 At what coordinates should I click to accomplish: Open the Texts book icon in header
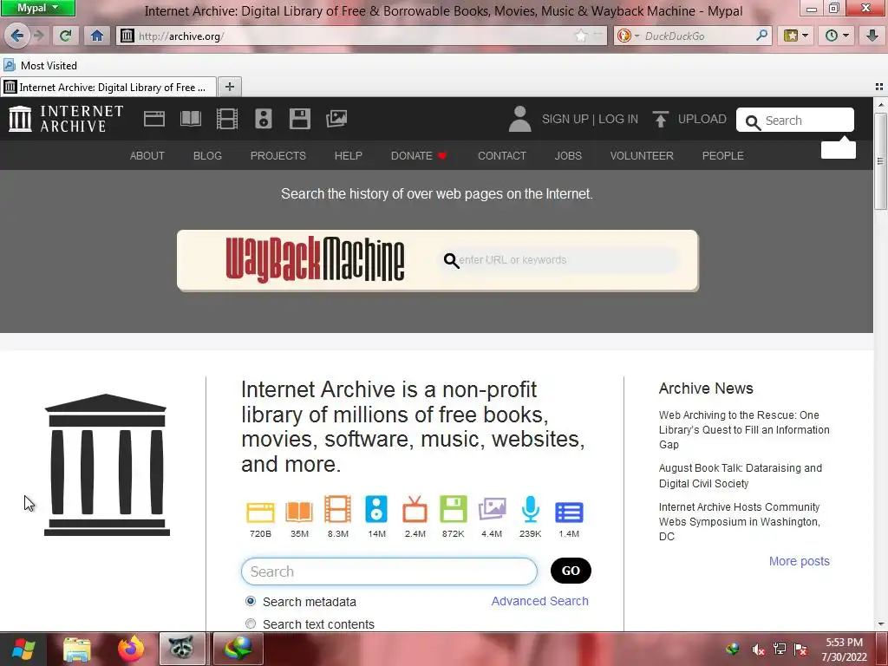190,119
